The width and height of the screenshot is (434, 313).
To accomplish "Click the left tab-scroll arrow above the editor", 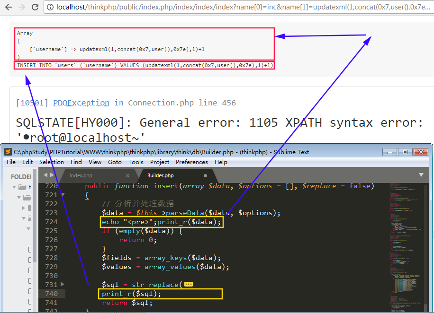I will click(x=45, y=174).
